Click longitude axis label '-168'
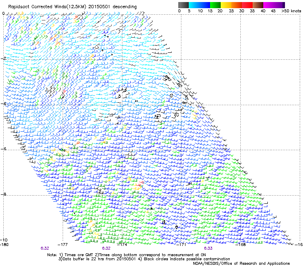Image resolution: width=303 pixels, height=266 pixels. click(241, 245)
